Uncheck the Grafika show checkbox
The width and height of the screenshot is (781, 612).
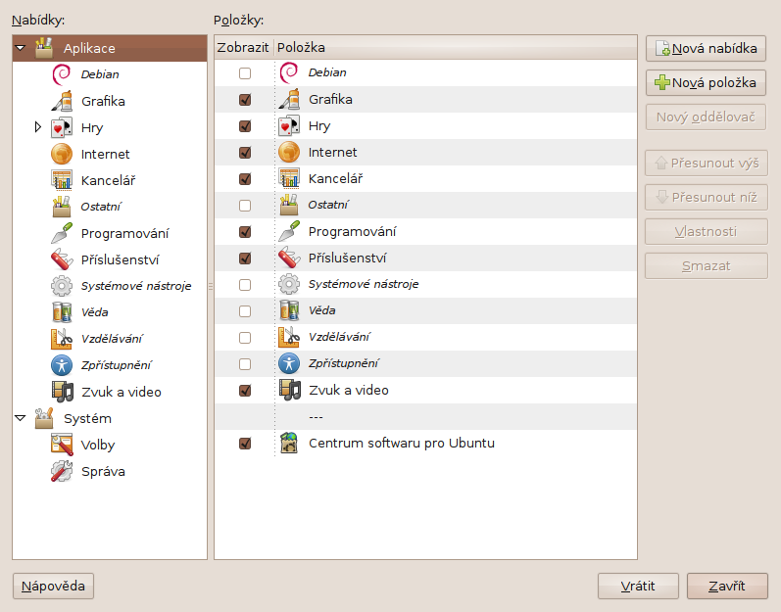click(245, 100)
